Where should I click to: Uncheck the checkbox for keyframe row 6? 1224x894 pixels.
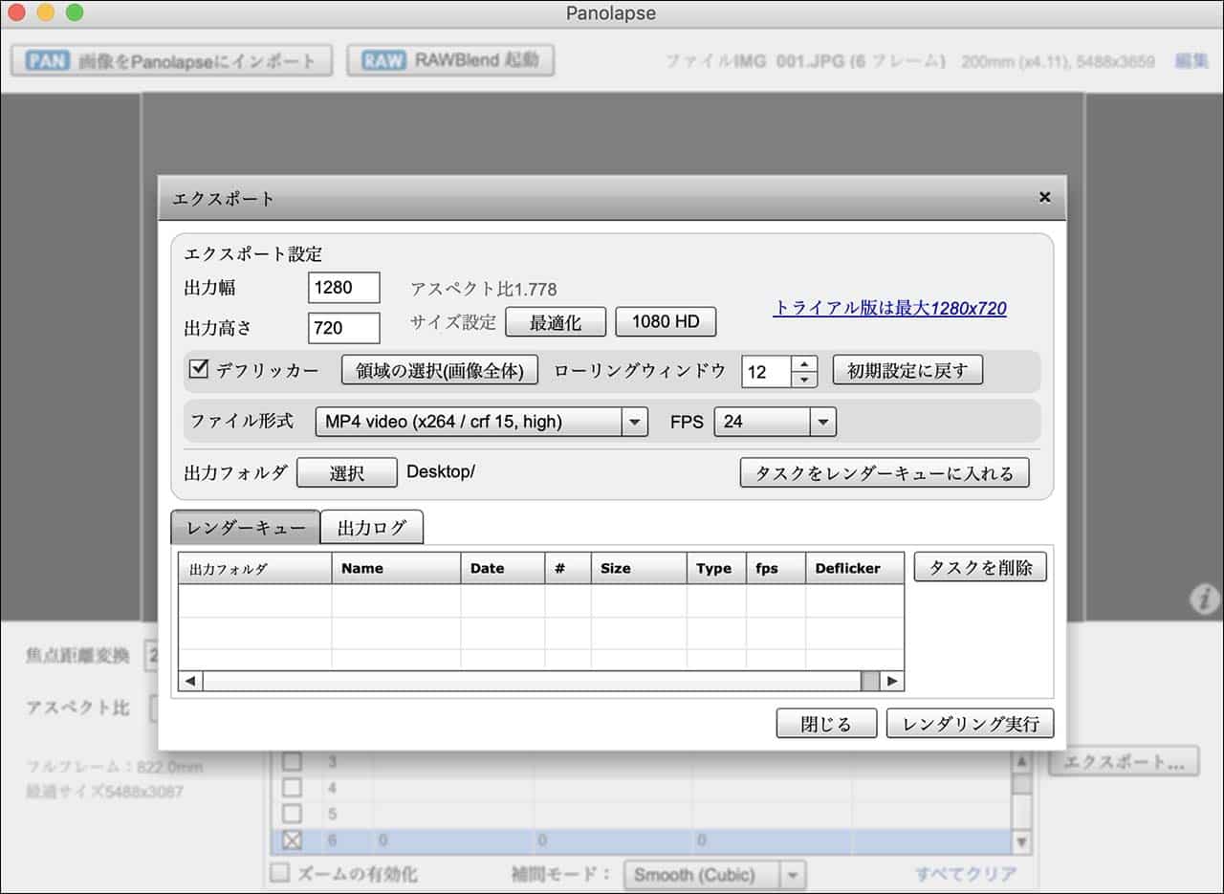(x=293, y=841)
